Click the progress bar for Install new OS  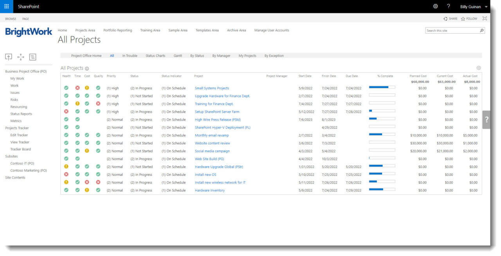[382, 174]
